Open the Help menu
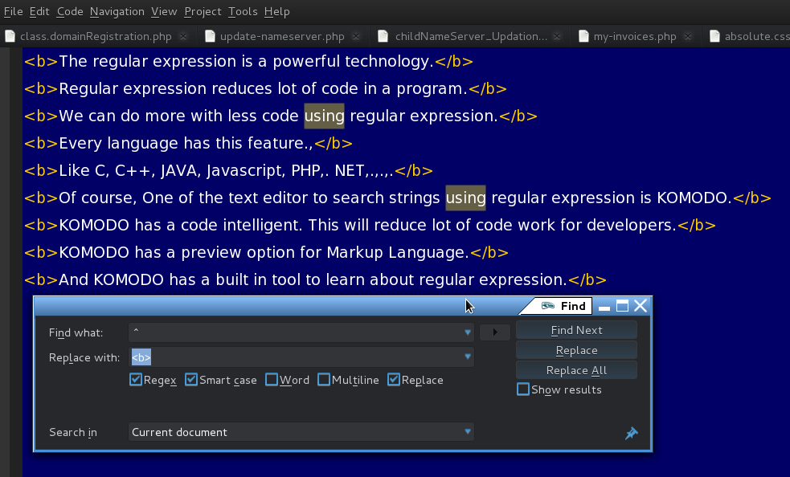The width and height of the screenshot is (790, 477). tap(276, 11)
